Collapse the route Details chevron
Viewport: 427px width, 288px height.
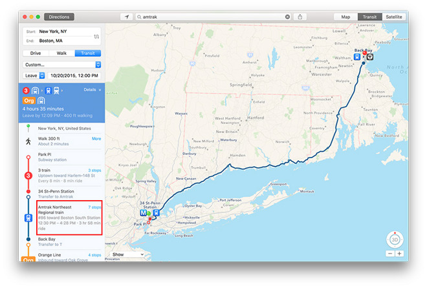pos(100,90)
